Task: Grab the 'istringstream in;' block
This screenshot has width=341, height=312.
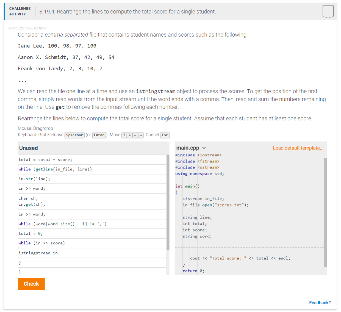Action: click(92, 253)
